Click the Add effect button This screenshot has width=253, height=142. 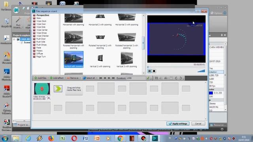[x=57, y=78]
